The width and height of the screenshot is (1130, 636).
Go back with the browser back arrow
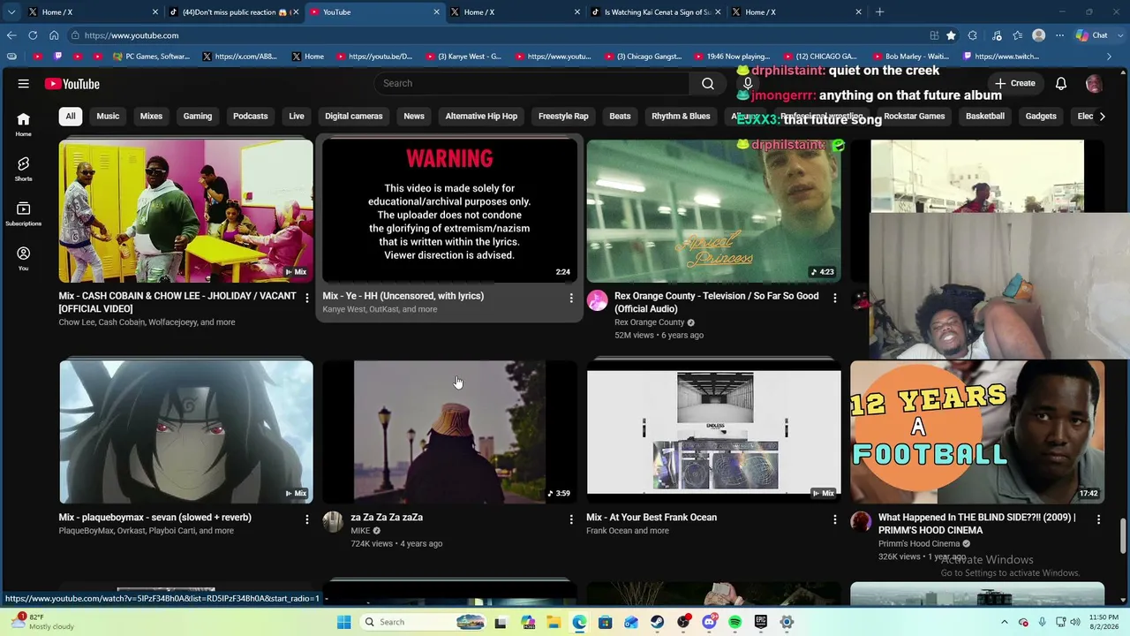[11, 35]
